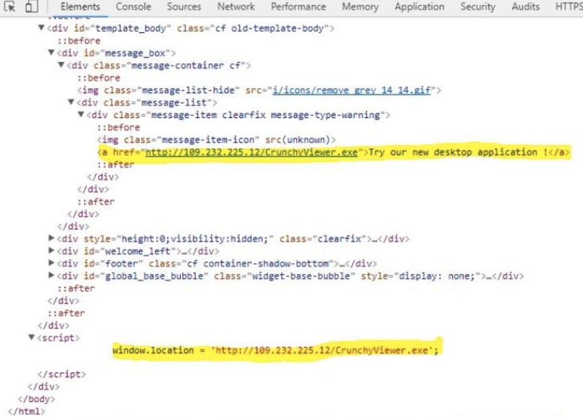Screen dimensions: 583x417
Task: Activate the inspect element picker icon
Action: click(x=9, y=6)
